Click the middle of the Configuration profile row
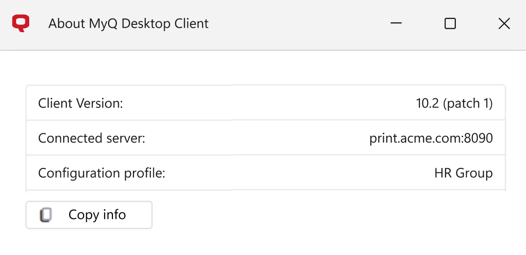 (265, 173)
